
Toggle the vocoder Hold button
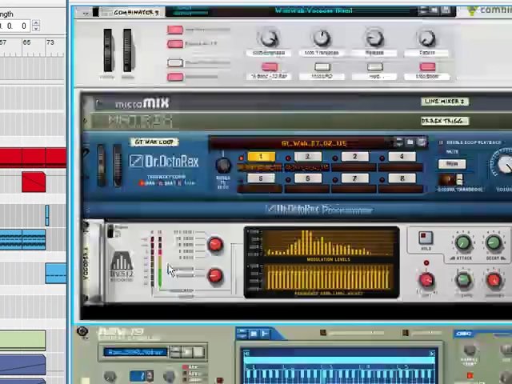tap(426, 238)
